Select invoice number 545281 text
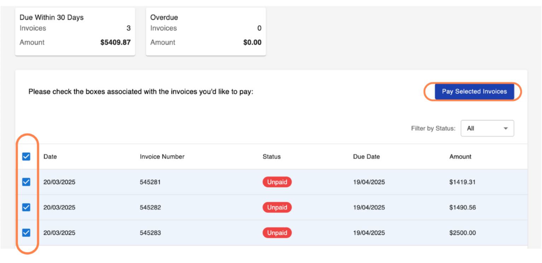 click(x=150, y=182)
